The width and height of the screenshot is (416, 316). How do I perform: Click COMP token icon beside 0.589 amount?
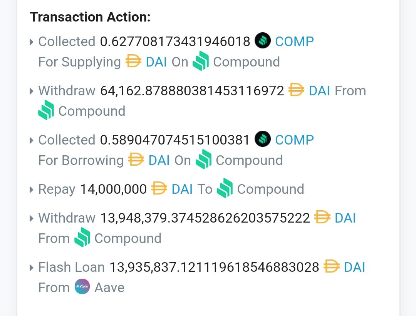pos(263,139)
